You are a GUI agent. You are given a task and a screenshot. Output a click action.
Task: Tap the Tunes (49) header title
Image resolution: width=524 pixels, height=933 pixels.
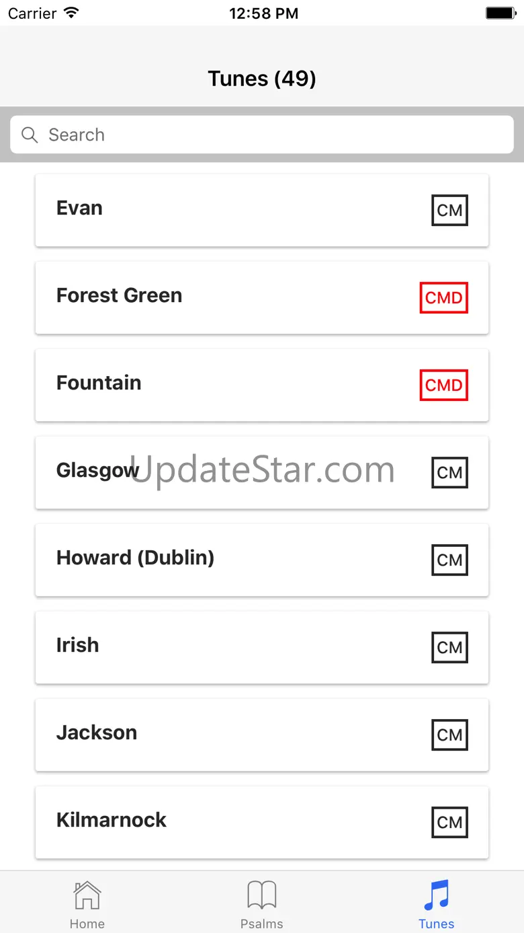(x=262, y=79)
